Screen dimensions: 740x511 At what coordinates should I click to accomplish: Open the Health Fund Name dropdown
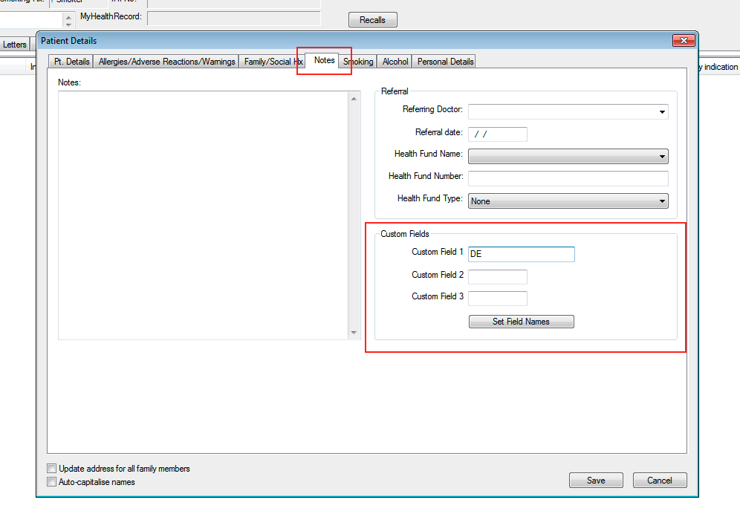(661, 157)
